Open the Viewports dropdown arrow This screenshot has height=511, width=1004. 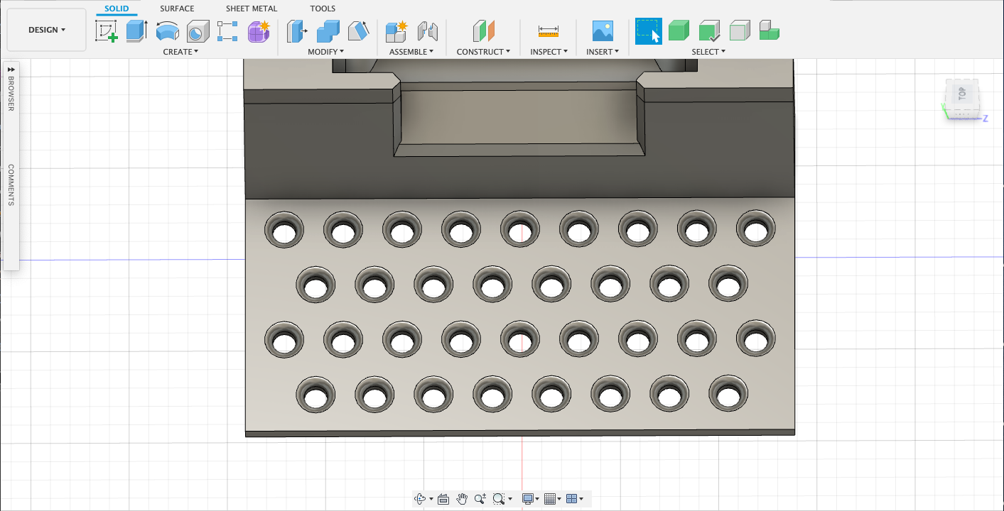(x=581, y=499)
